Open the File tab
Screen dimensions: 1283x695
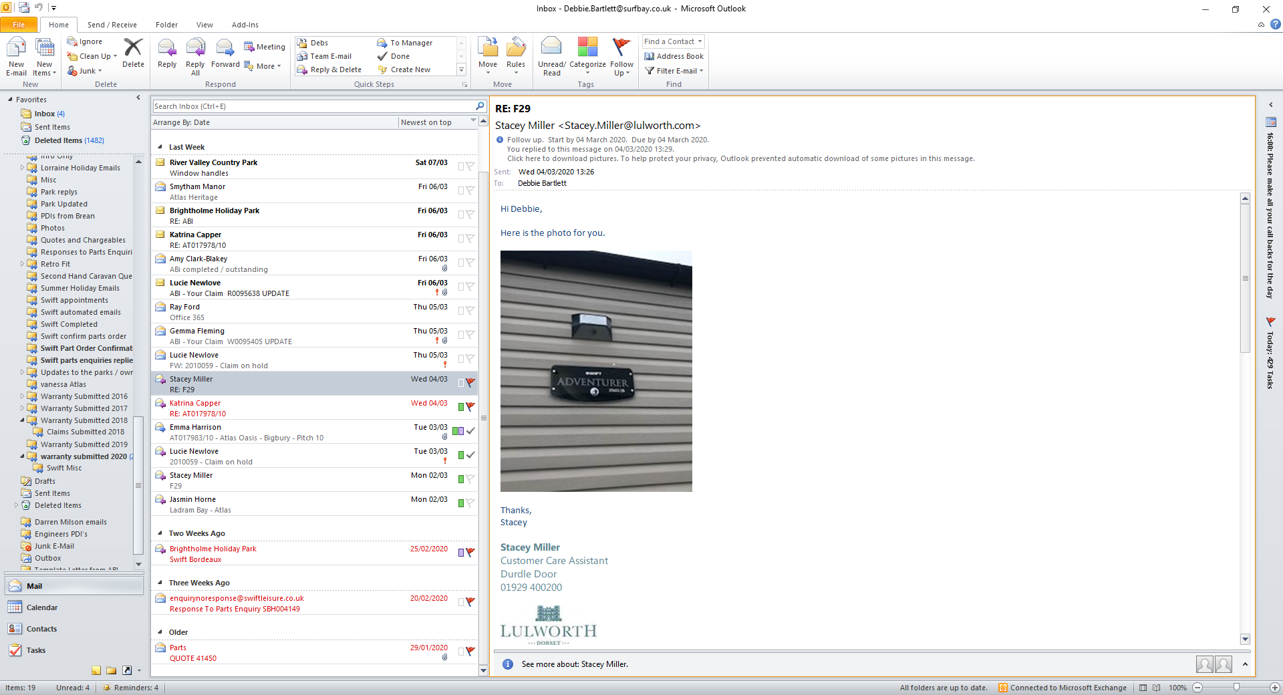coord(19,25)
